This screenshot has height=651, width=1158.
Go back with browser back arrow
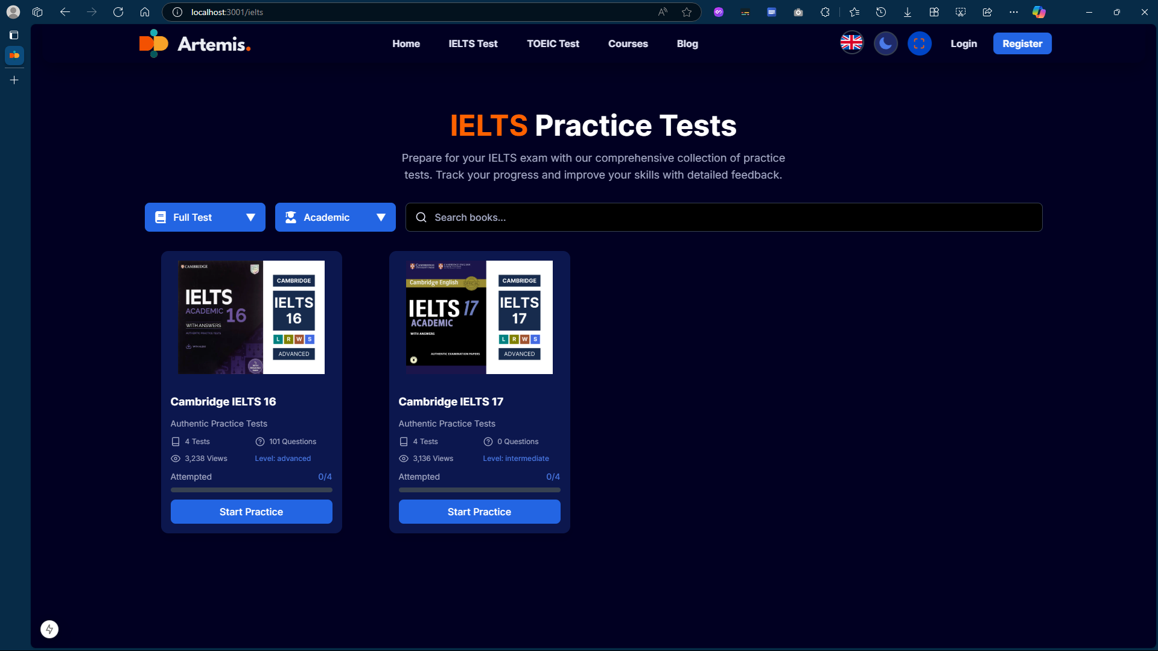pos(65,12)
